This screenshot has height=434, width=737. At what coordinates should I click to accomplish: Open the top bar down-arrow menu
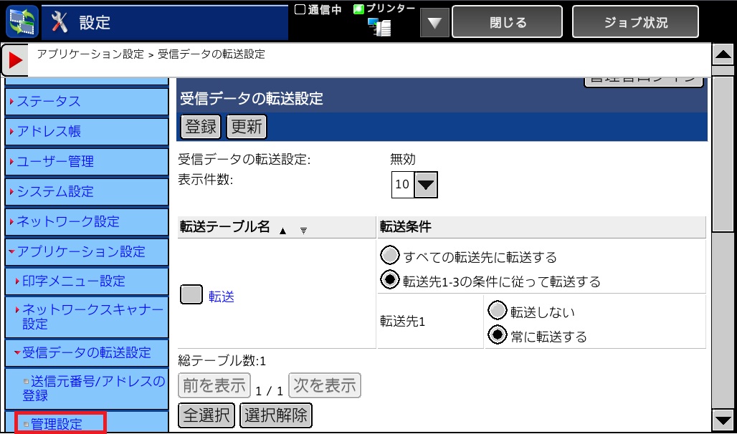(434, 23)
